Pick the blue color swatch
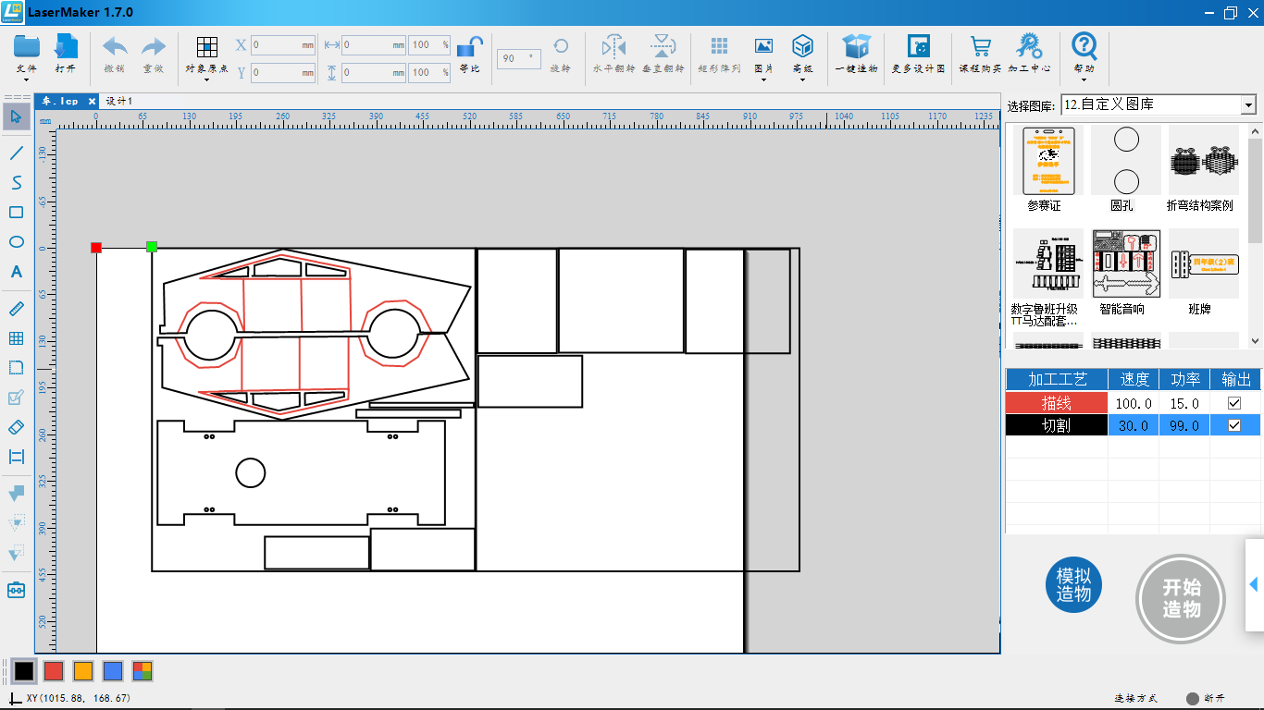Screen dimensions: 1264x710 113,671
